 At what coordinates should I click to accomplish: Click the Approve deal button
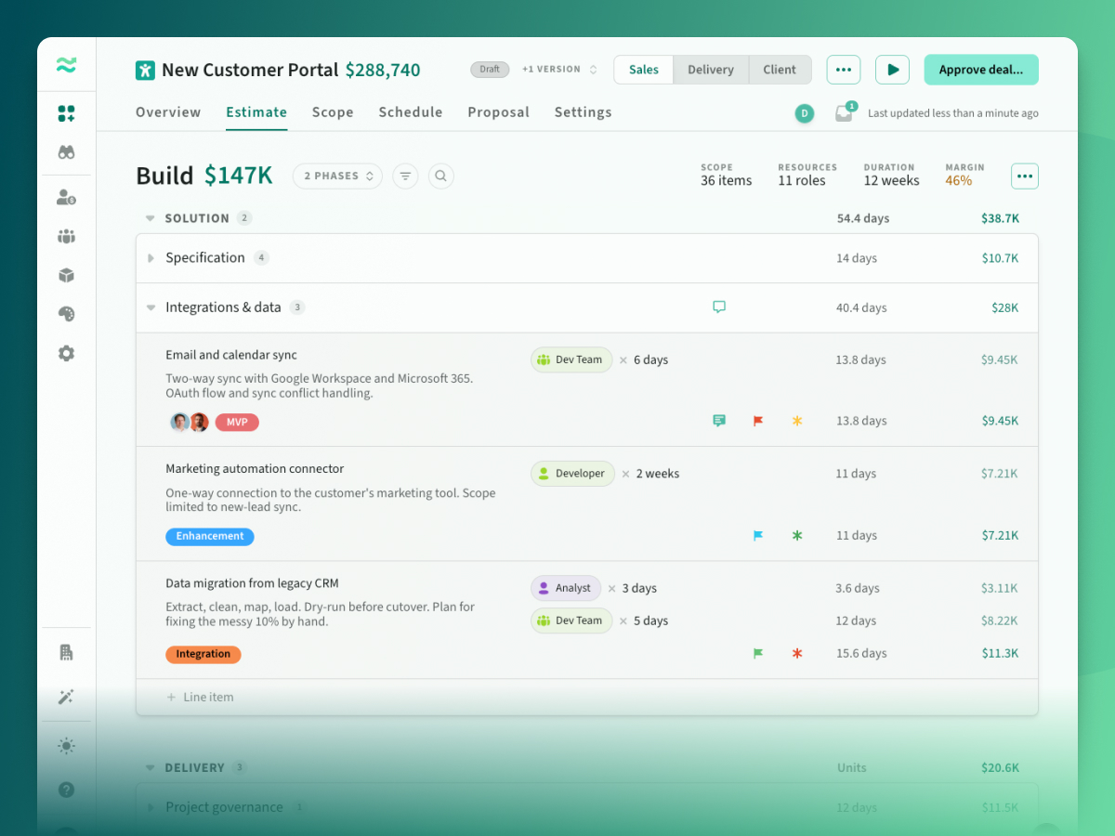click(981, 70)
